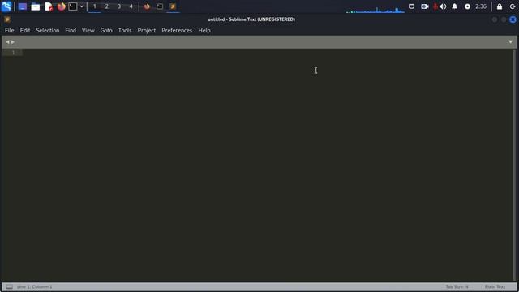The height and width of the screenshot is (292, 519).
Task: Open the volume speaker control
Action: [443, 6]
